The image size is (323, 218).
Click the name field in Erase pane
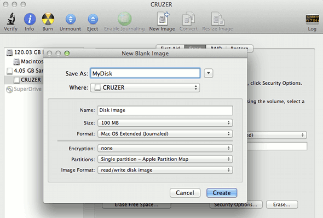point(277,146)
